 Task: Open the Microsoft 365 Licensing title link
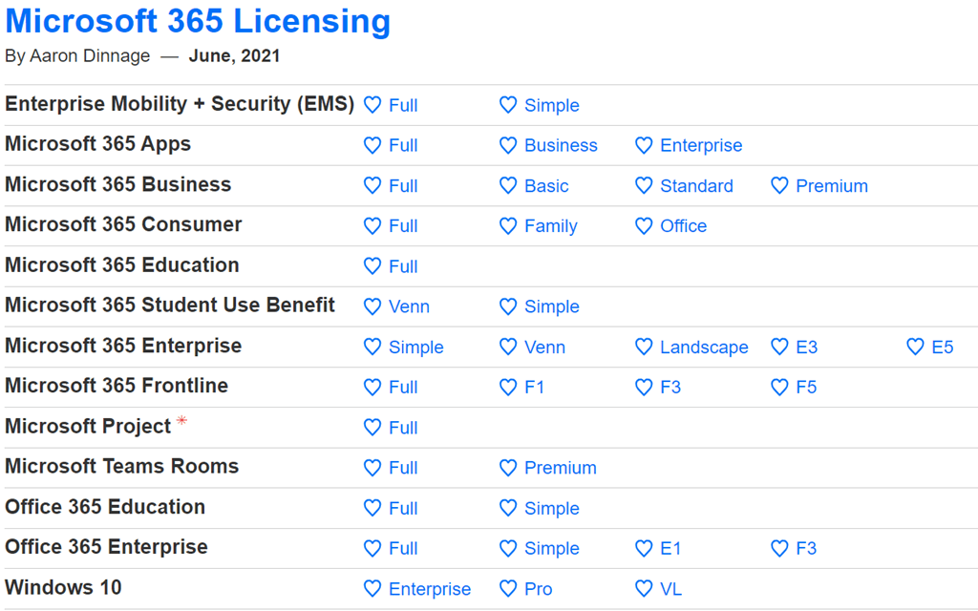(198, 21)
